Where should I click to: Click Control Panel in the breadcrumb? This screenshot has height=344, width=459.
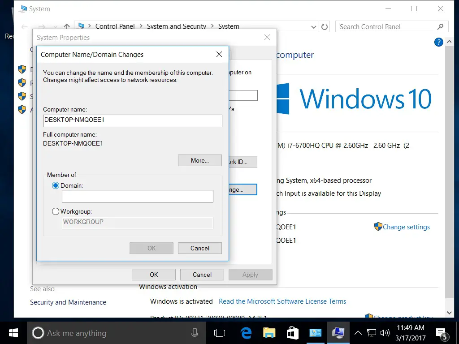point(115,26)
